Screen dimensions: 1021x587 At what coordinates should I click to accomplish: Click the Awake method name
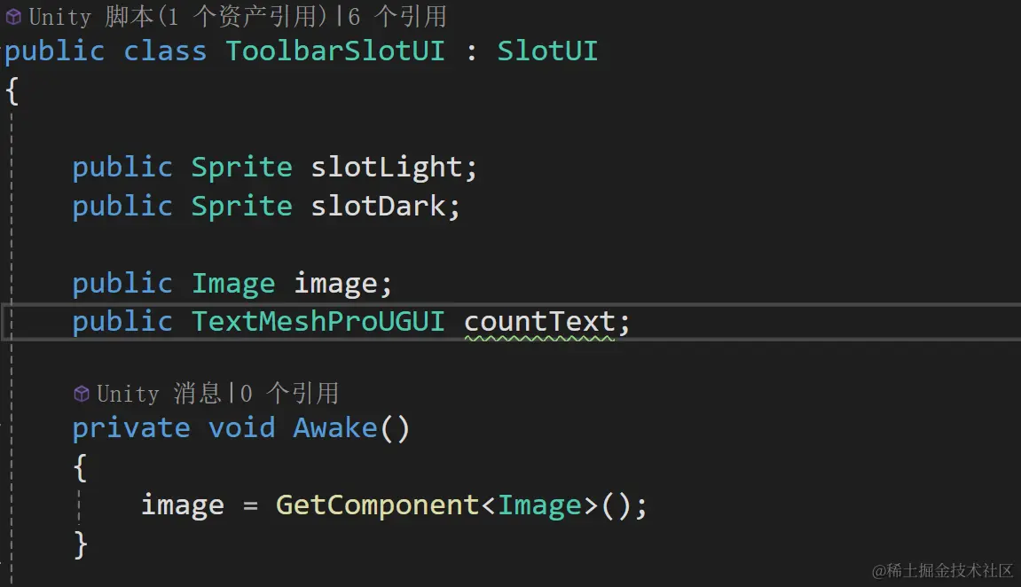[335, 428]
